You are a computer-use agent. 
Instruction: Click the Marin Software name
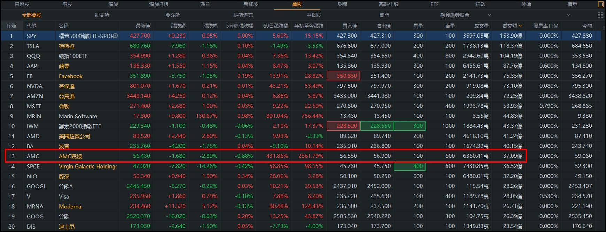pyautogui.click(x=78, y=116)
